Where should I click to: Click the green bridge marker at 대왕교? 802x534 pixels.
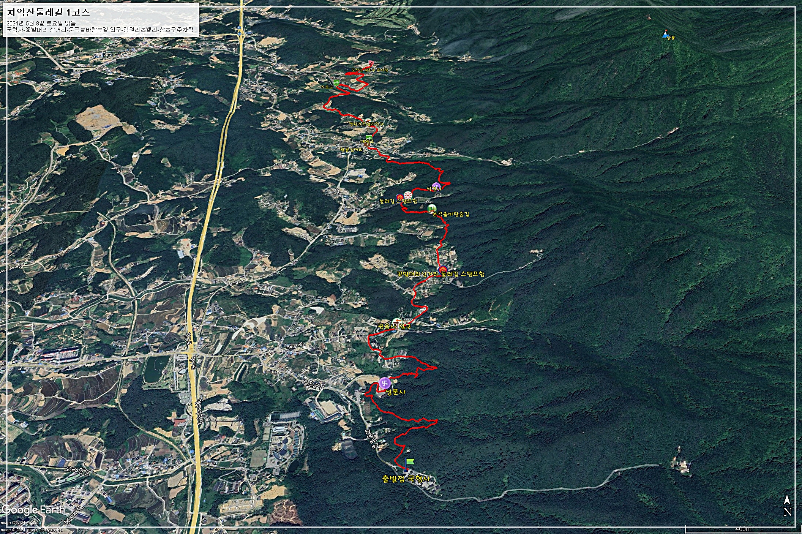(368, 137)
